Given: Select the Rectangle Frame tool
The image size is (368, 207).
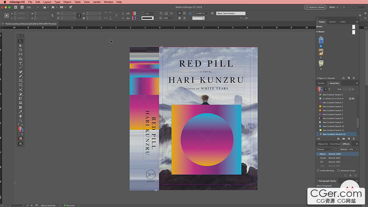Looking at the screenshot, I should point(20,81).
